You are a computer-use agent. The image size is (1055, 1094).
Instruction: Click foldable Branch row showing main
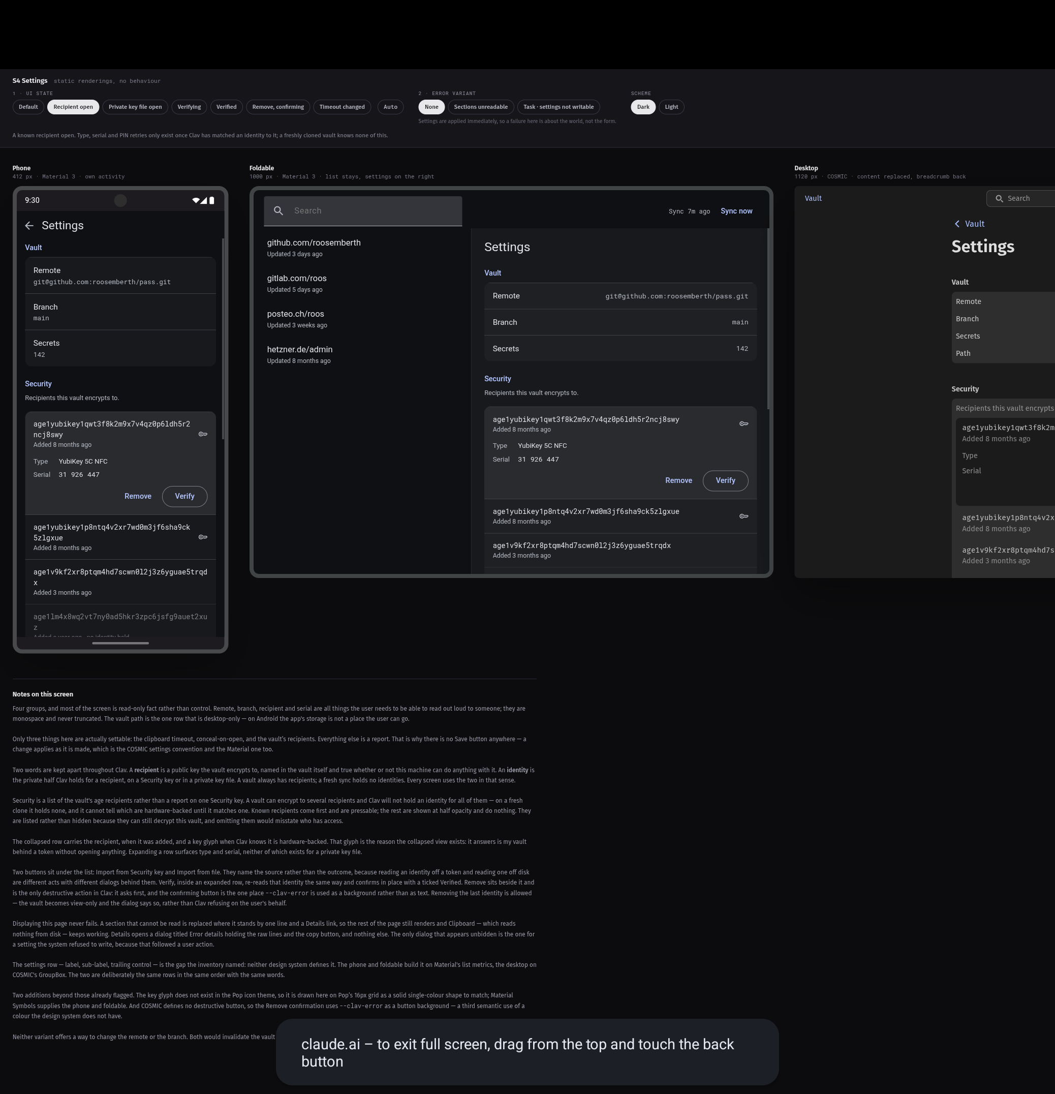point(620,322)
